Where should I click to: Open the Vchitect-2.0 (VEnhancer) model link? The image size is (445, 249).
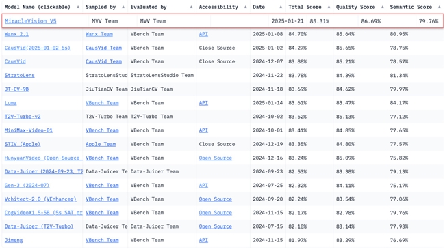click(40, 199)
